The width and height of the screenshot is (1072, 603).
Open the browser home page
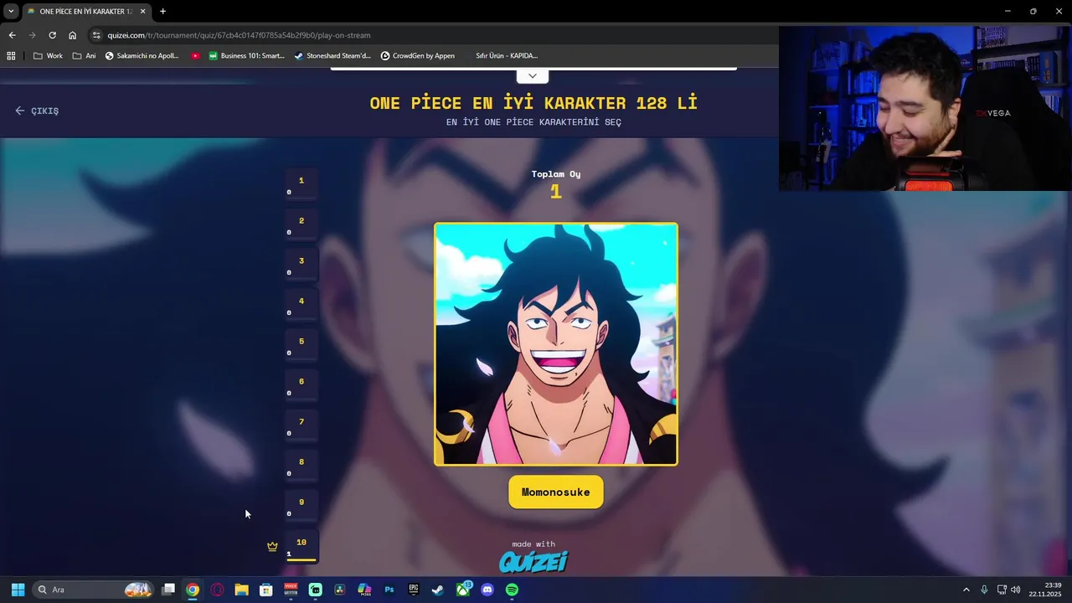[72, 35]
